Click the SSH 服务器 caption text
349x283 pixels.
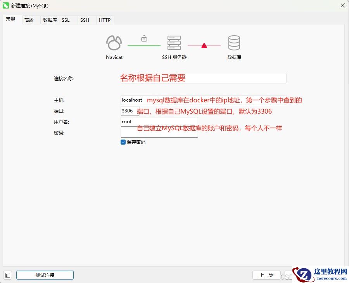[x=174, y=57]
